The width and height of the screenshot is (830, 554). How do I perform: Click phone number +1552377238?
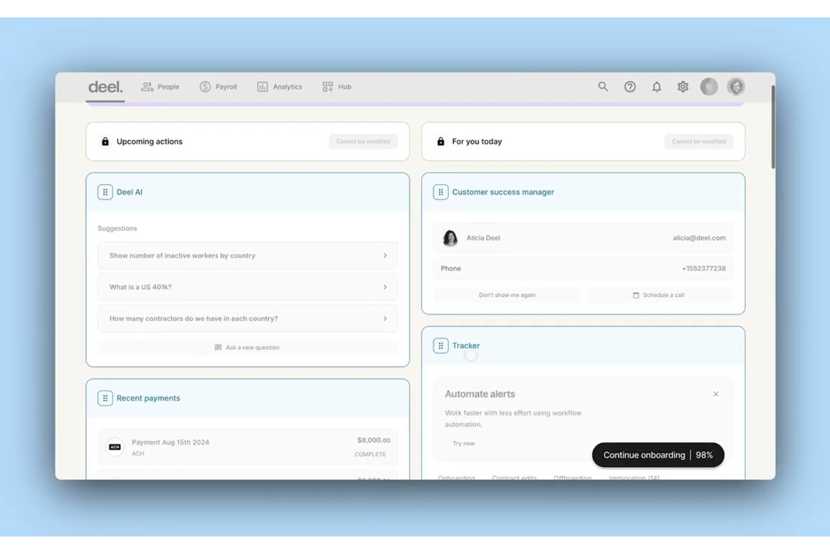[703, 268]
